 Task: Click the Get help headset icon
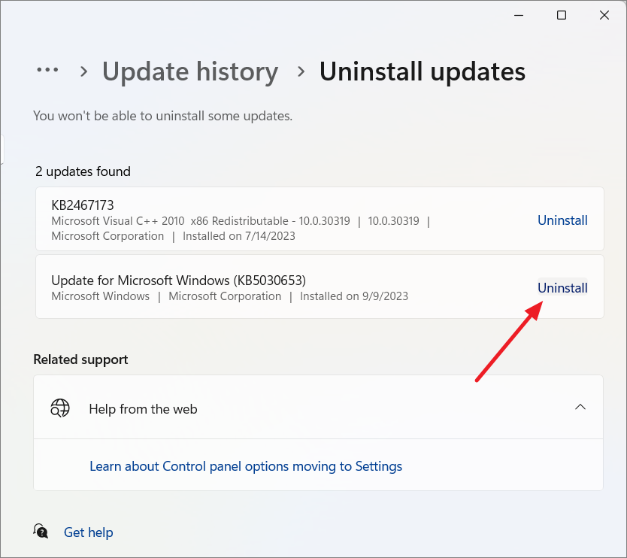(41, 531)
